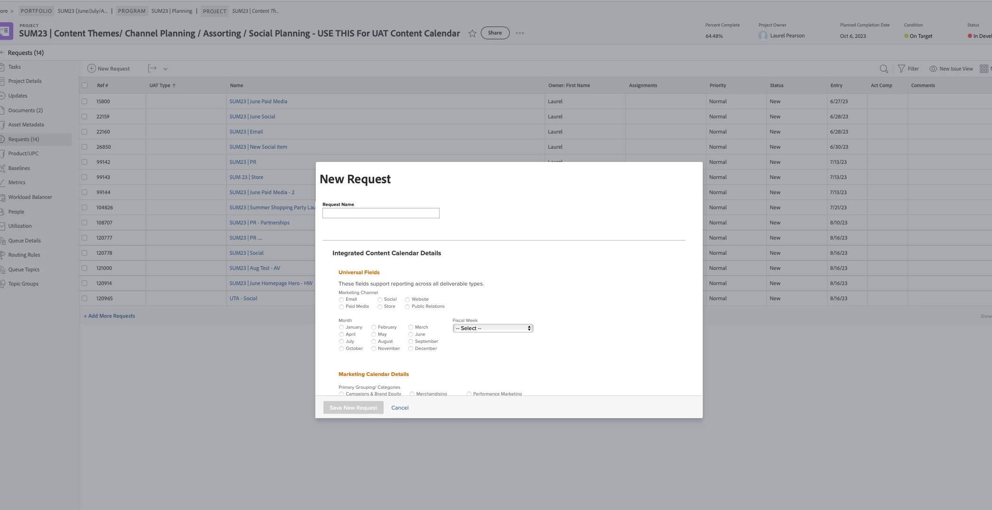Click the Laurel Pearson avatar icon
The image size is (992, 510).
pyautogui.click(x=763, y=36)
